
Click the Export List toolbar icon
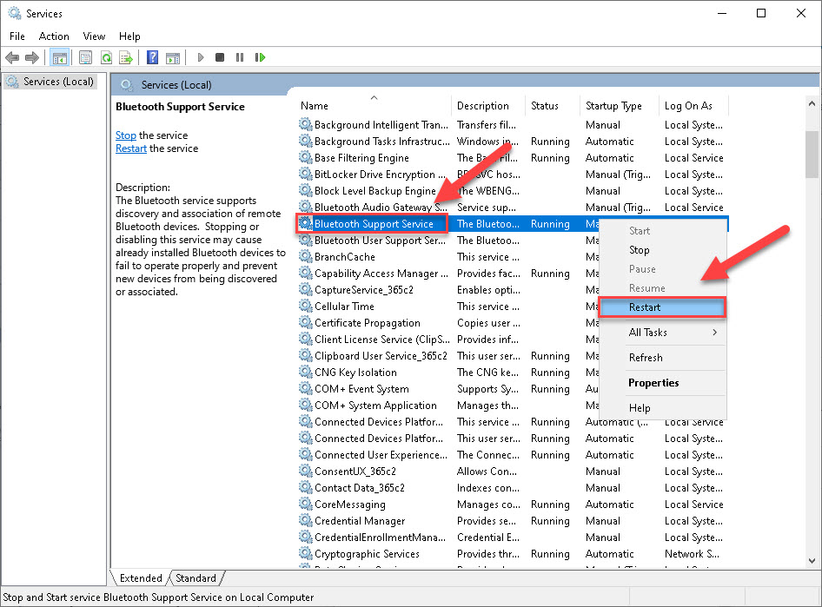(x=125, y=57)
